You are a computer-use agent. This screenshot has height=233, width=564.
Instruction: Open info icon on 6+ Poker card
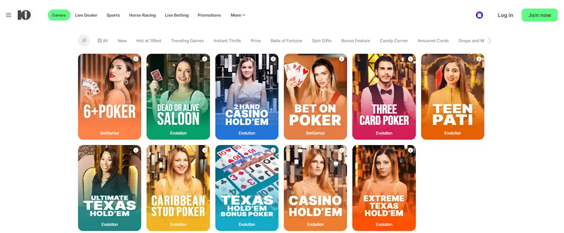(135, 59)
